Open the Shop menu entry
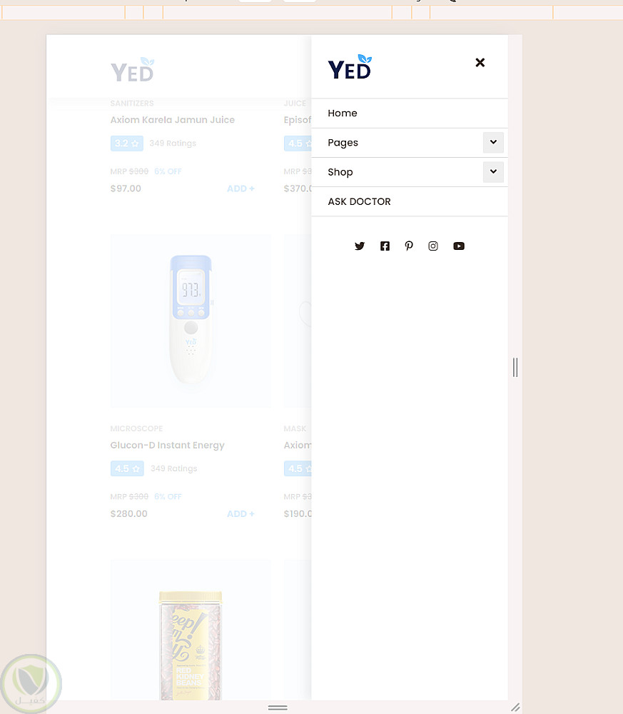The width and height of the screenshot is (623, 714). (x=340, y=171)
